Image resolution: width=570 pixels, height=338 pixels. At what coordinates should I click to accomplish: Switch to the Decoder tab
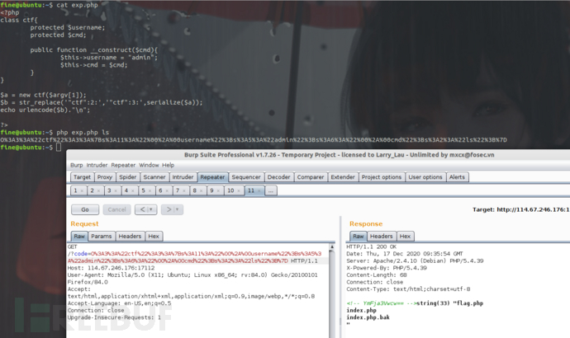point(278,176)
